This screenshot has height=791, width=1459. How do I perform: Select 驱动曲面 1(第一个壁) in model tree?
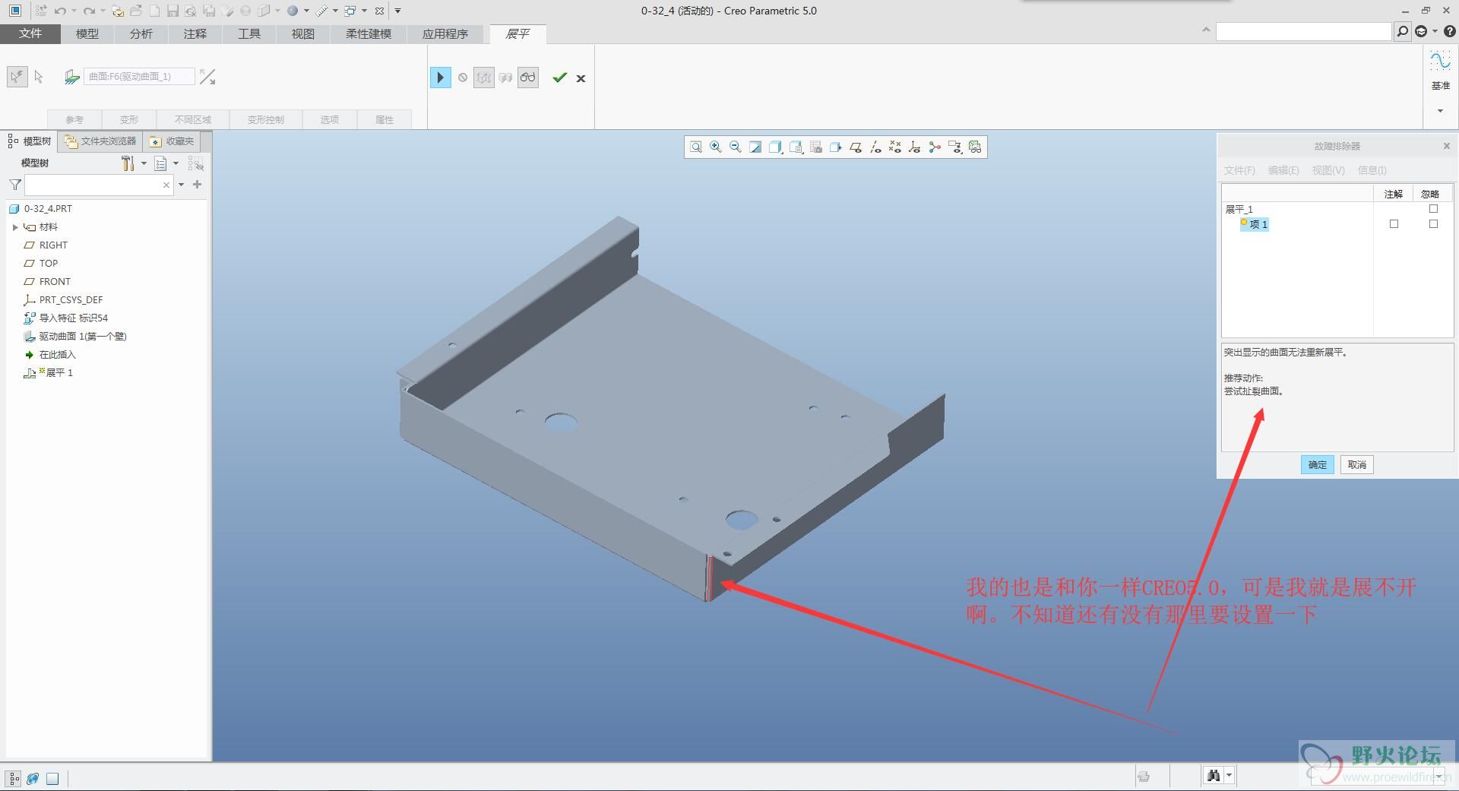pyautogui.click(x=83, y=337)
